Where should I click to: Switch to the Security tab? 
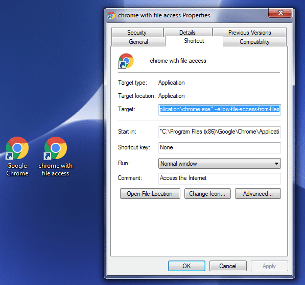137,33
